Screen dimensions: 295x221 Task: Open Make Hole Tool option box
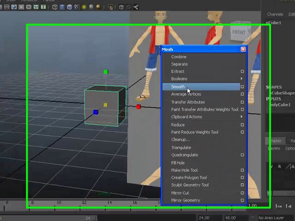click(242, 170)
